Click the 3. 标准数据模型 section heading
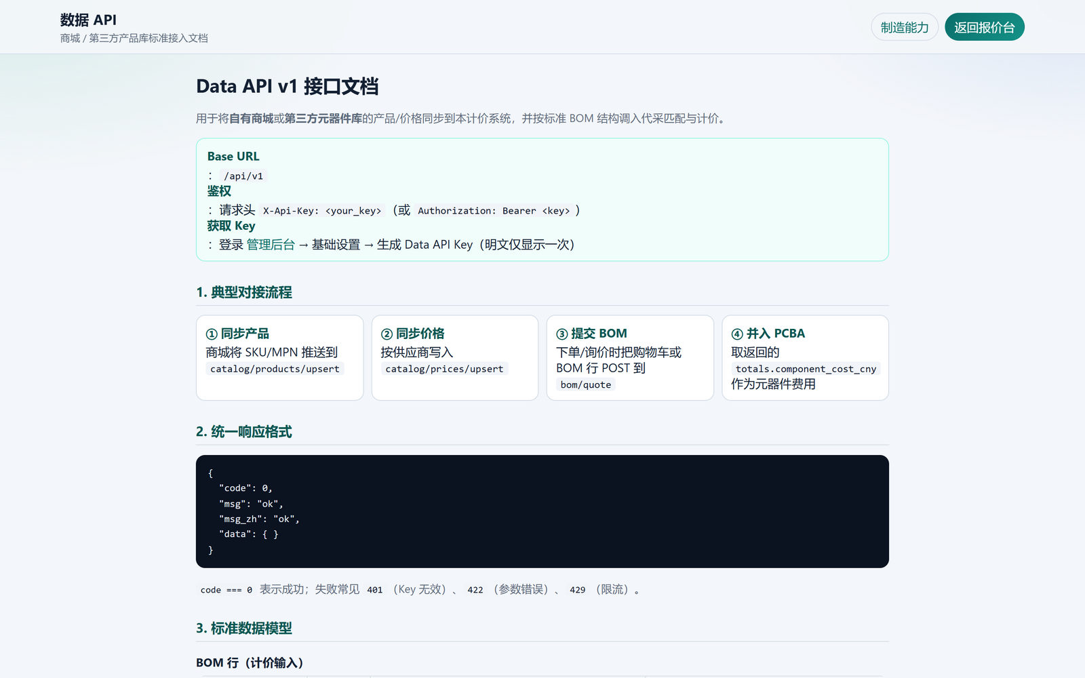This screenshot has height=678, width=1085. click(x=244, y=629)
